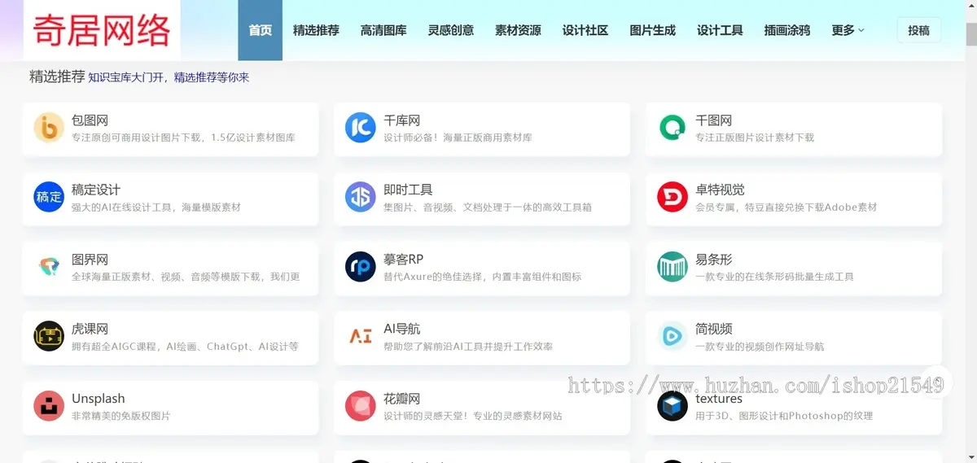Viewport: 977px width, 463px height.
Task: Click the 奇居网络 site logo
Action: (x=102, y=31)
